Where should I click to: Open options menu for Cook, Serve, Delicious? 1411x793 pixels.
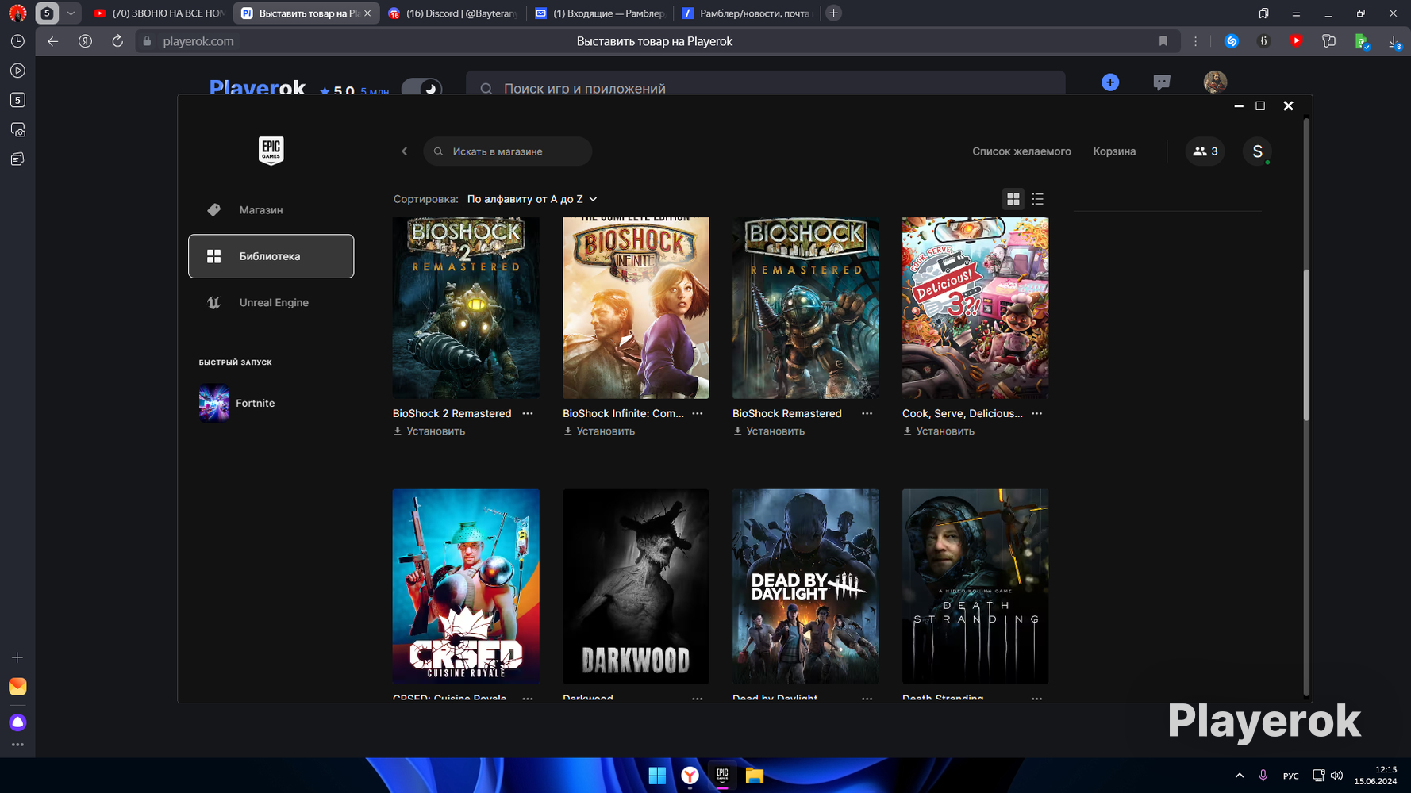pos(1037,413)
